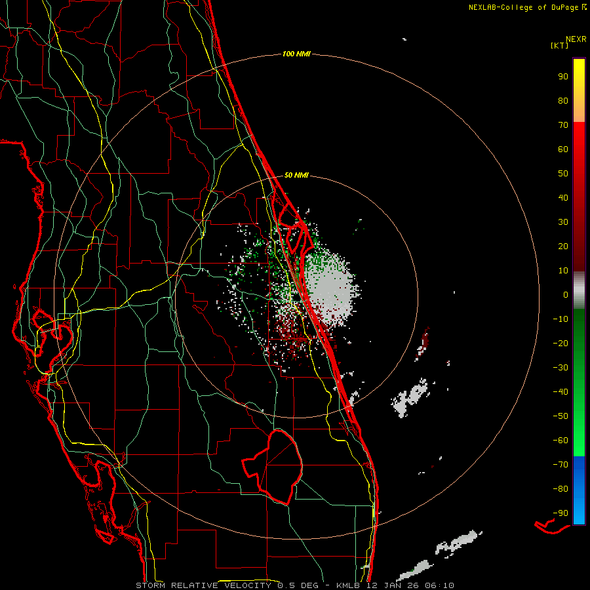Click the -60 tick label on the colorbar
Image resolution: width=590 pixels, height=590 pixels.
point(560,441)
